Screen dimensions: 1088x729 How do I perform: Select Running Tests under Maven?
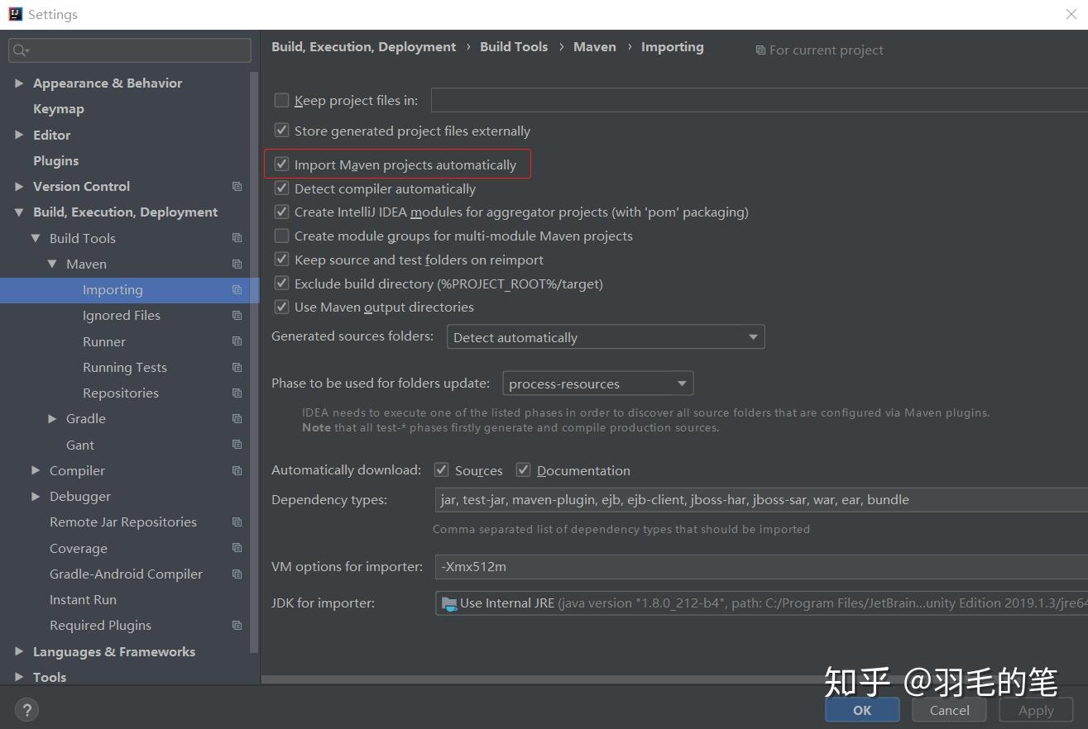click(125, 368)
